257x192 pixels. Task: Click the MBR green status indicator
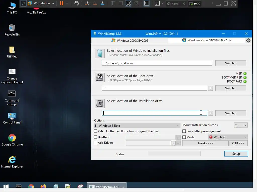(x=245, y=73)
